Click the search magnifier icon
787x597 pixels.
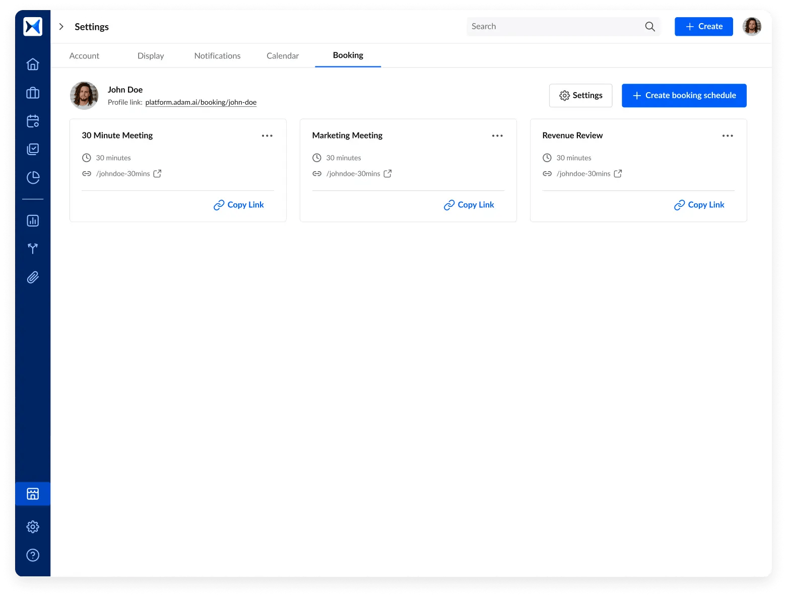point(650,27)
